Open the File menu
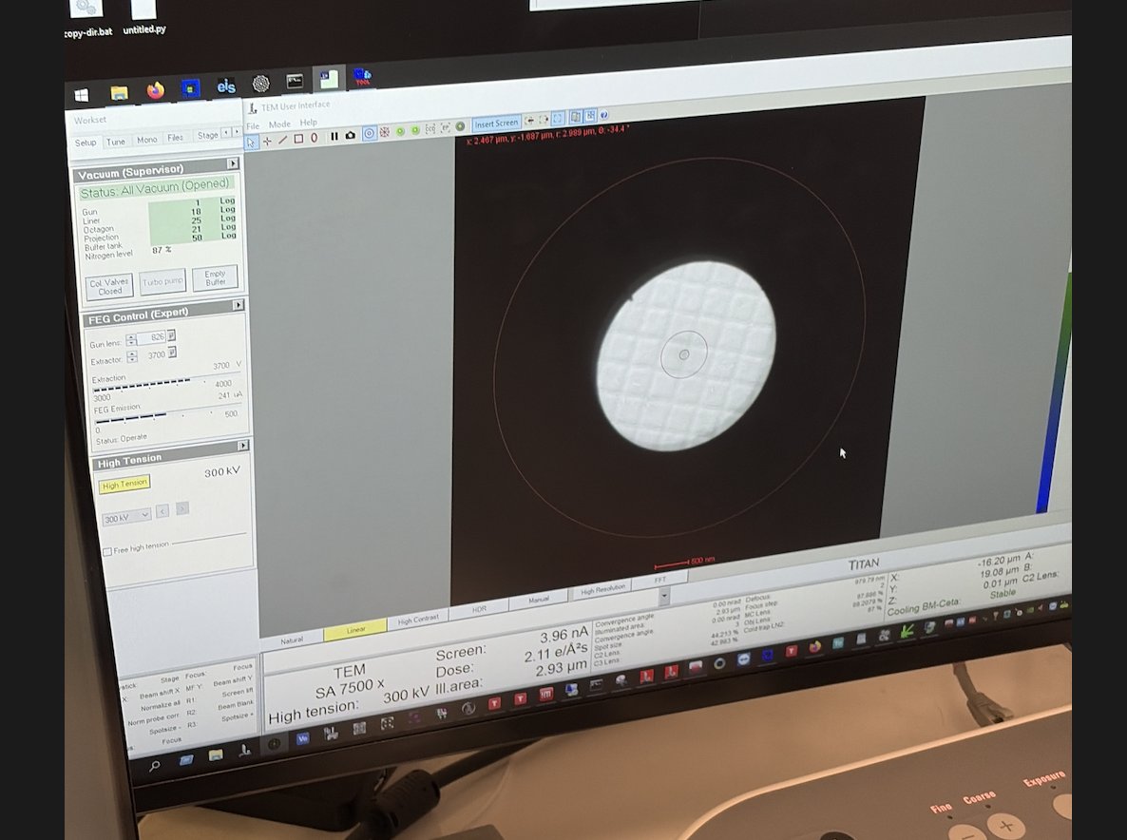This screenshot has height=840, width=1127. pyautogui.click(x=253, y=126)
